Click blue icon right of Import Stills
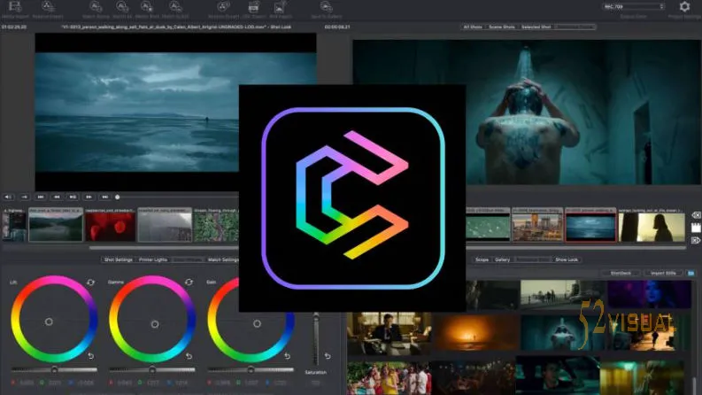The image size is (702, 395). click(x=690, y=273)
